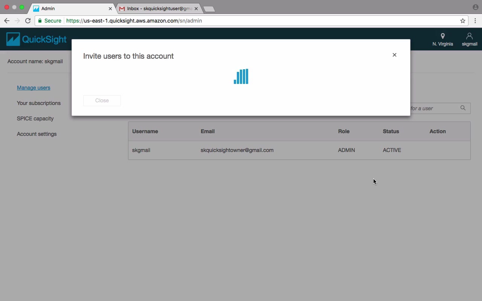Click the QuickSight logo
This screenshot has width=482, height=301.
click(x=37, y=39)
